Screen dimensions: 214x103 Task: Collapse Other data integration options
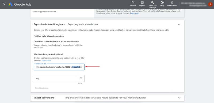pyautogui.click(x=49, y=36)
